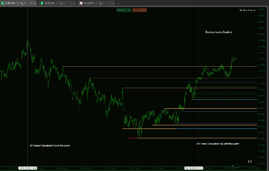Click the vertical price scale axis

click(262, 86)
